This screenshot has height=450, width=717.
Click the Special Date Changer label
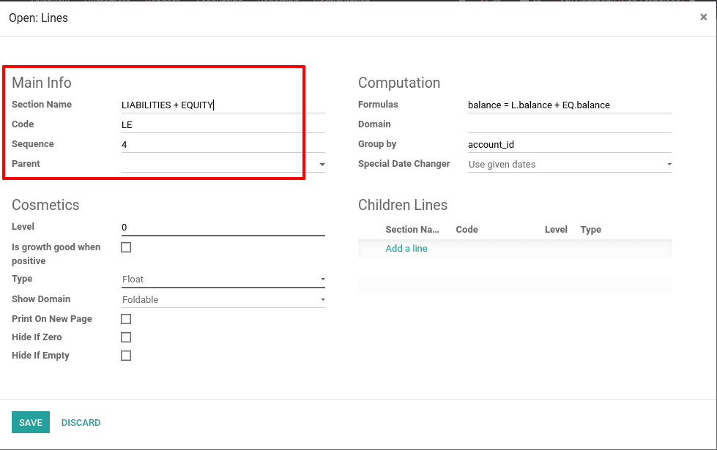(x=404, y=164)
